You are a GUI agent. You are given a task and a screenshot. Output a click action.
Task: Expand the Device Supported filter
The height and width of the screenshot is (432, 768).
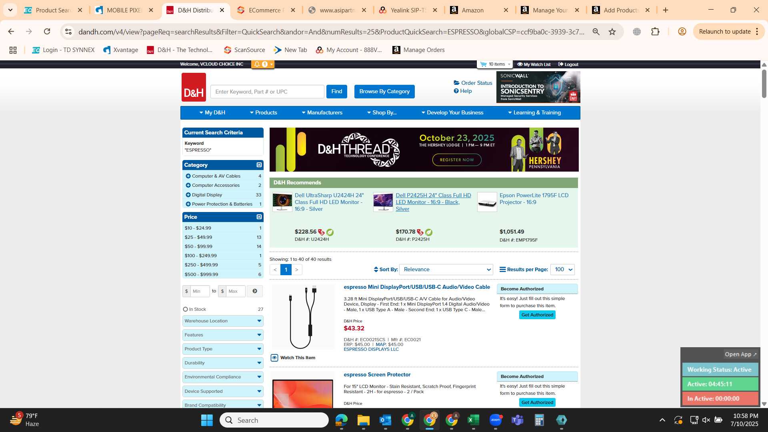coord(223,391)
